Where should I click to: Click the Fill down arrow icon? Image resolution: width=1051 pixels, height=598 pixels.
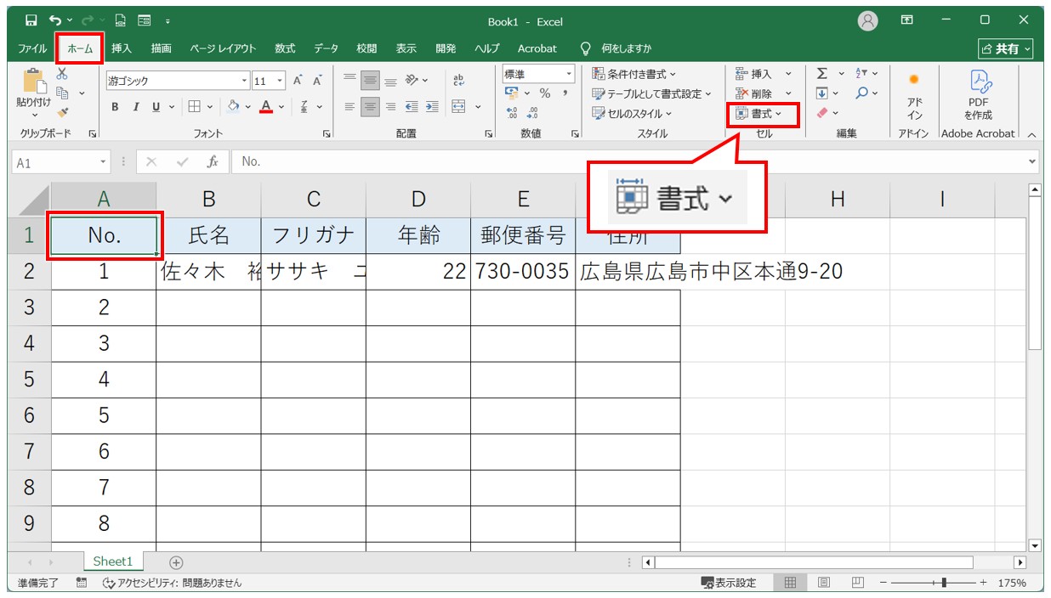pyautogui.click(x=822, y=93)
